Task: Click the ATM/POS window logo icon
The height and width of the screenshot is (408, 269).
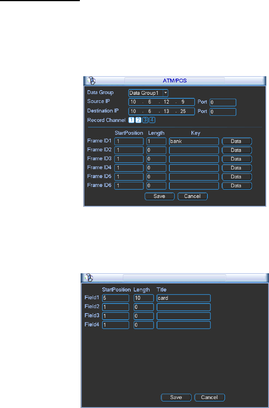Action: point(91,81)
